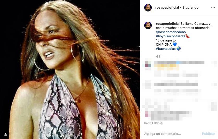Click the Publicar button
Viewport: 218px width, 139px height.
[208, 134]
